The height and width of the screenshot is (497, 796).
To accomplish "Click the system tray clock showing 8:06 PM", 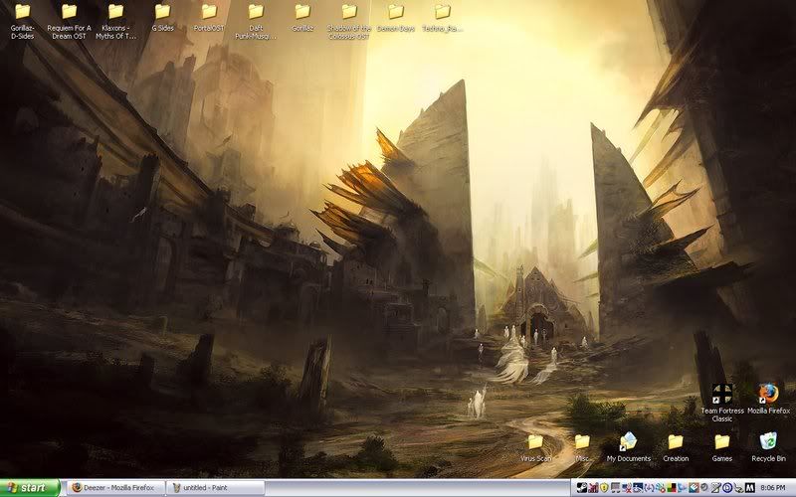I will point(774,488).
